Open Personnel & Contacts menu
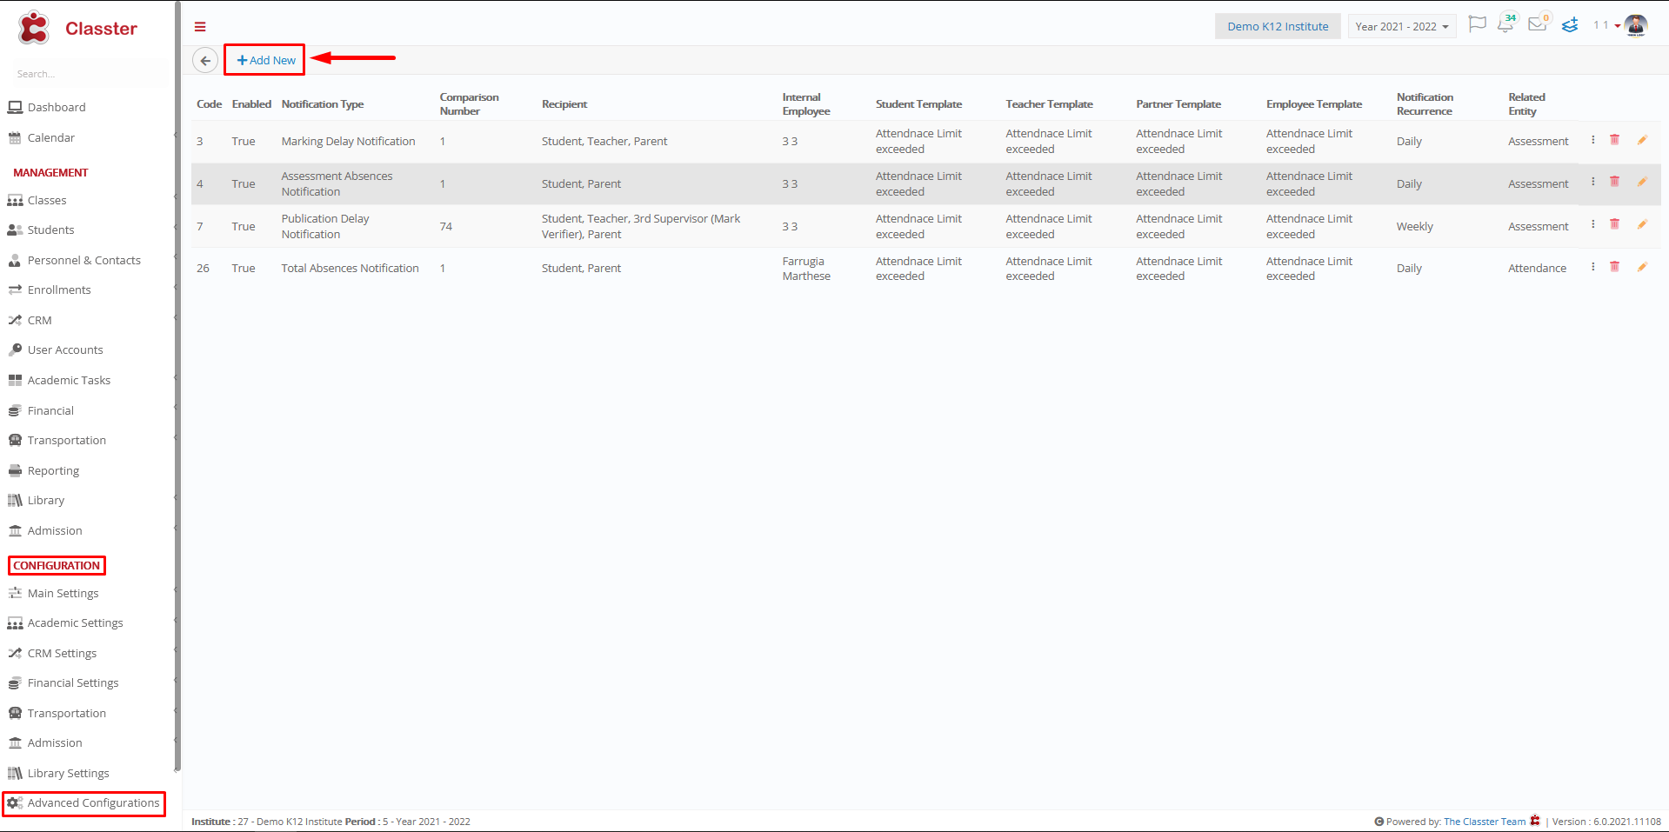This screenshot has height=832, width=1669. point(83,260)
